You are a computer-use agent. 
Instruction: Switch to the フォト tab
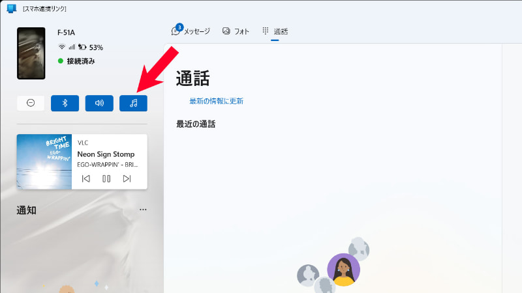click(236, 31)
